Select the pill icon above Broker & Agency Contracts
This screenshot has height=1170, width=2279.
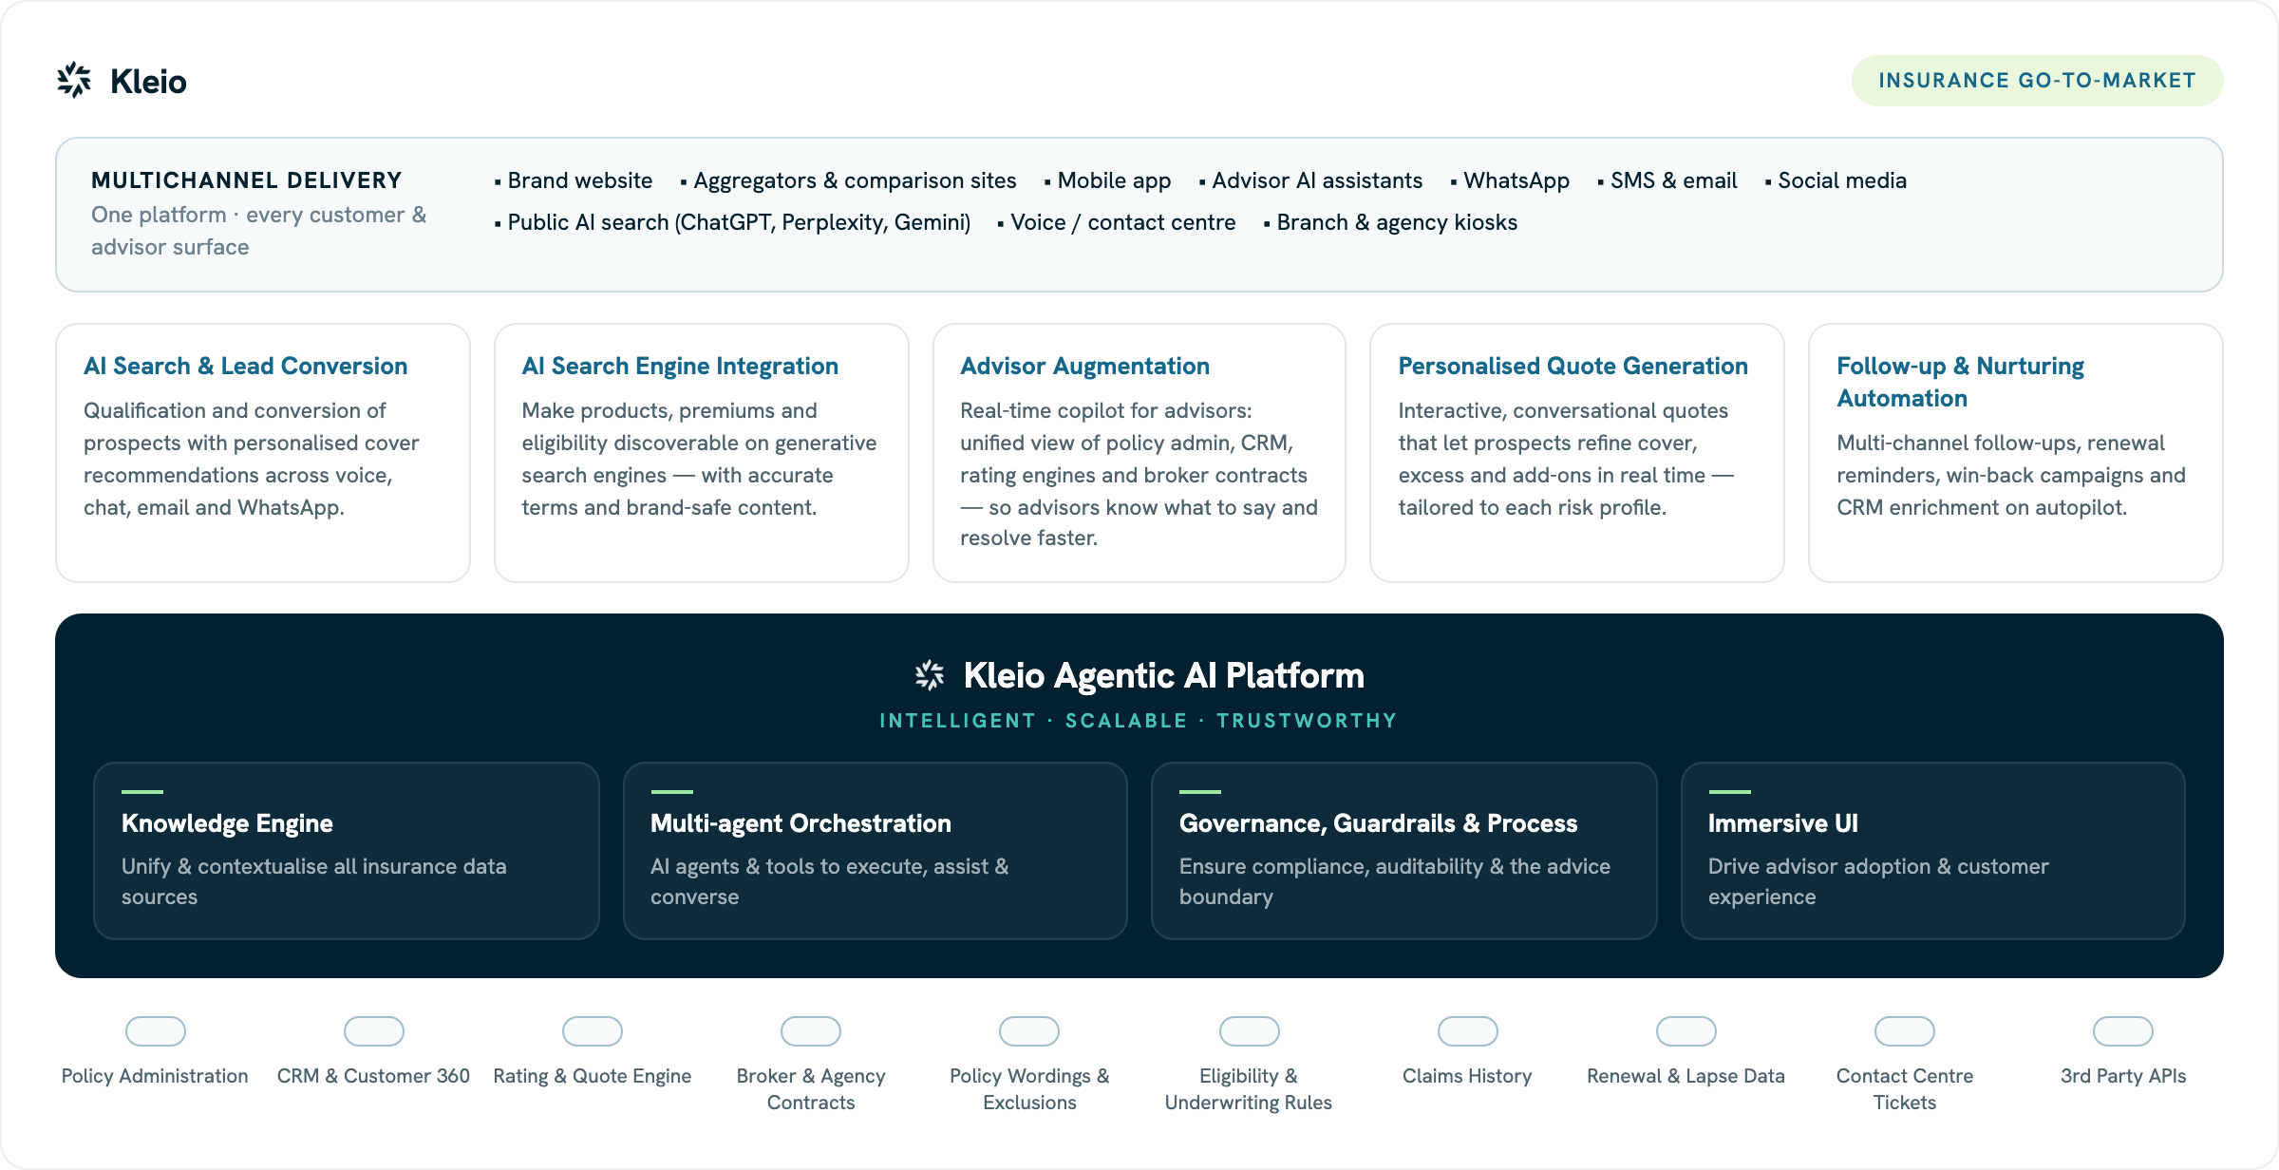811,1031
